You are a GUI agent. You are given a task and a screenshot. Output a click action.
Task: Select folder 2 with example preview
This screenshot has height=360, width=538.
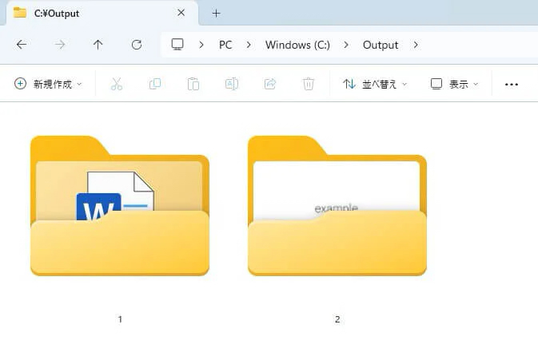[x=337, y=205]
